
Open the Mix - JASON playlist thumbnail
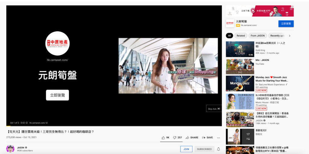pyautogui.click(x=240, y=66)
